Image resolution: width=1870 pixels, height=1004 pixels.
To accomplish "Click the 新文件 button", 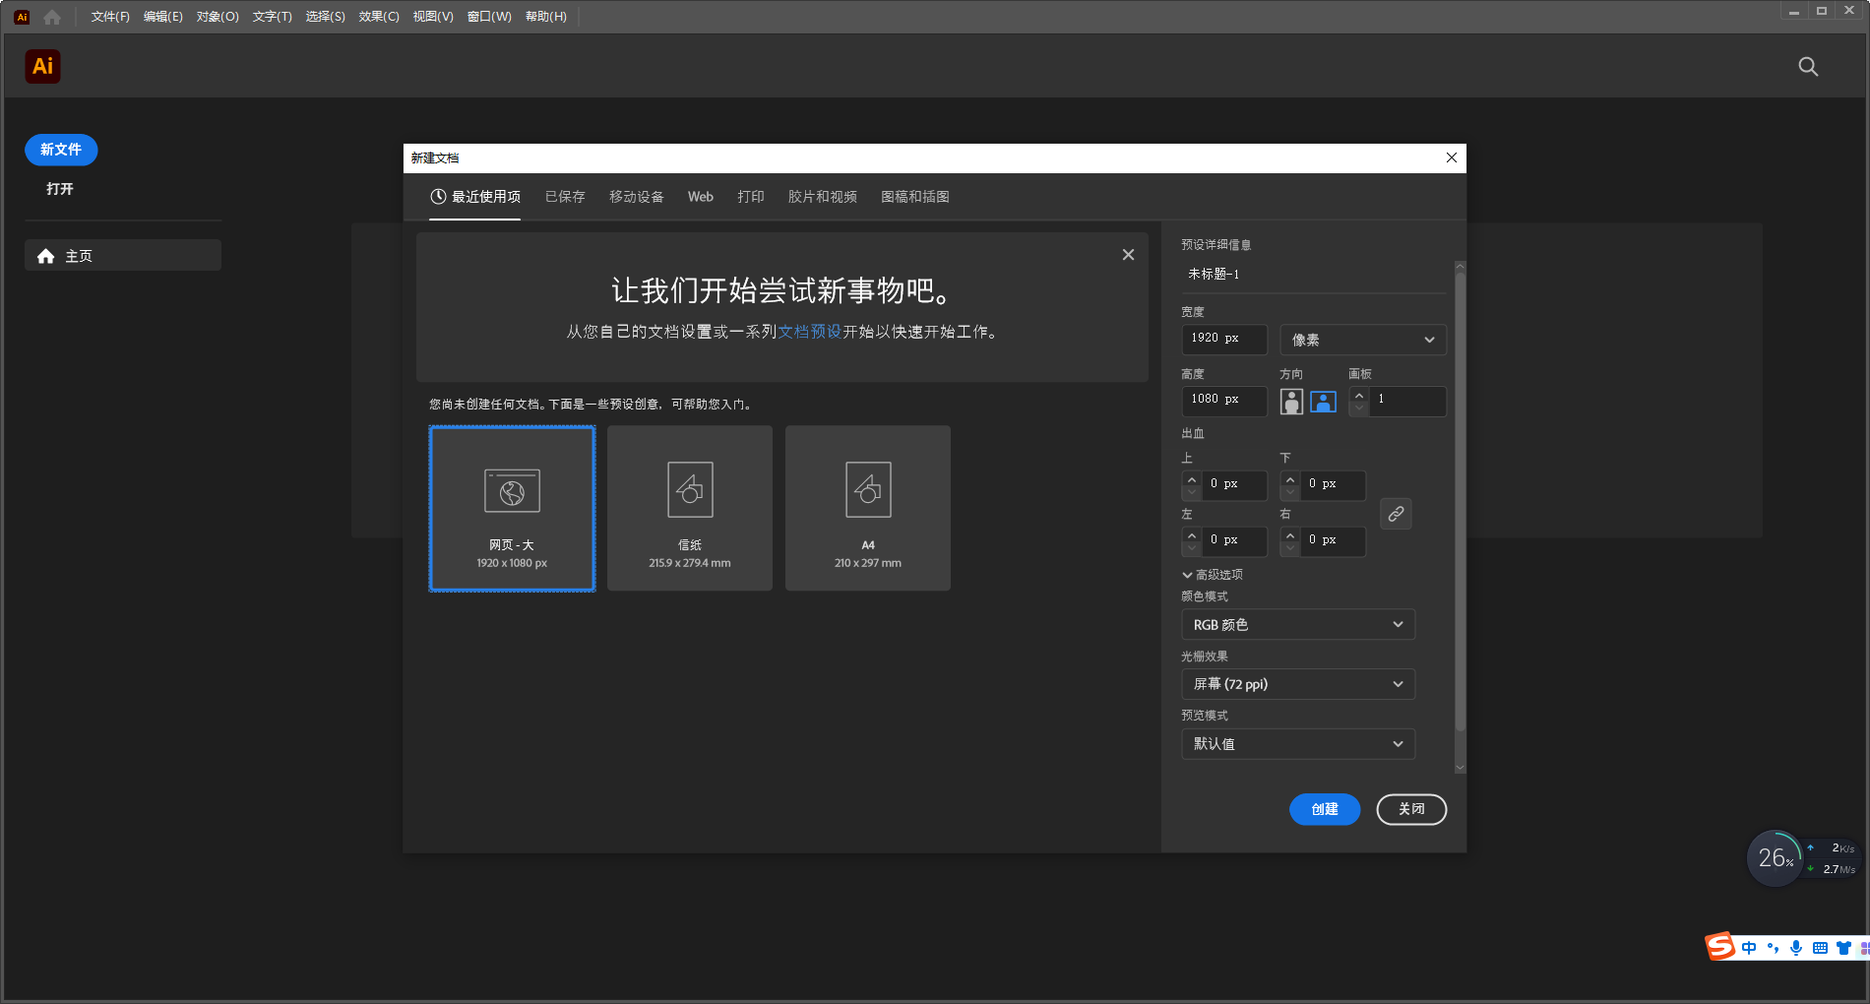I will (x=61, y=150).
